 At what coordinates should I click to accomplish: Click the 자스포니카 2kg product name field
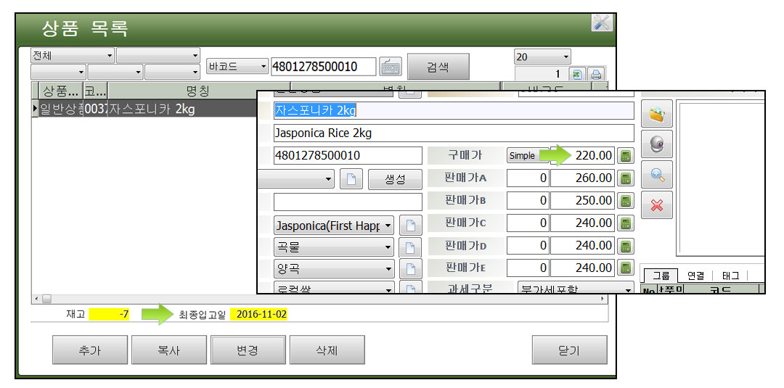[454, 111]
